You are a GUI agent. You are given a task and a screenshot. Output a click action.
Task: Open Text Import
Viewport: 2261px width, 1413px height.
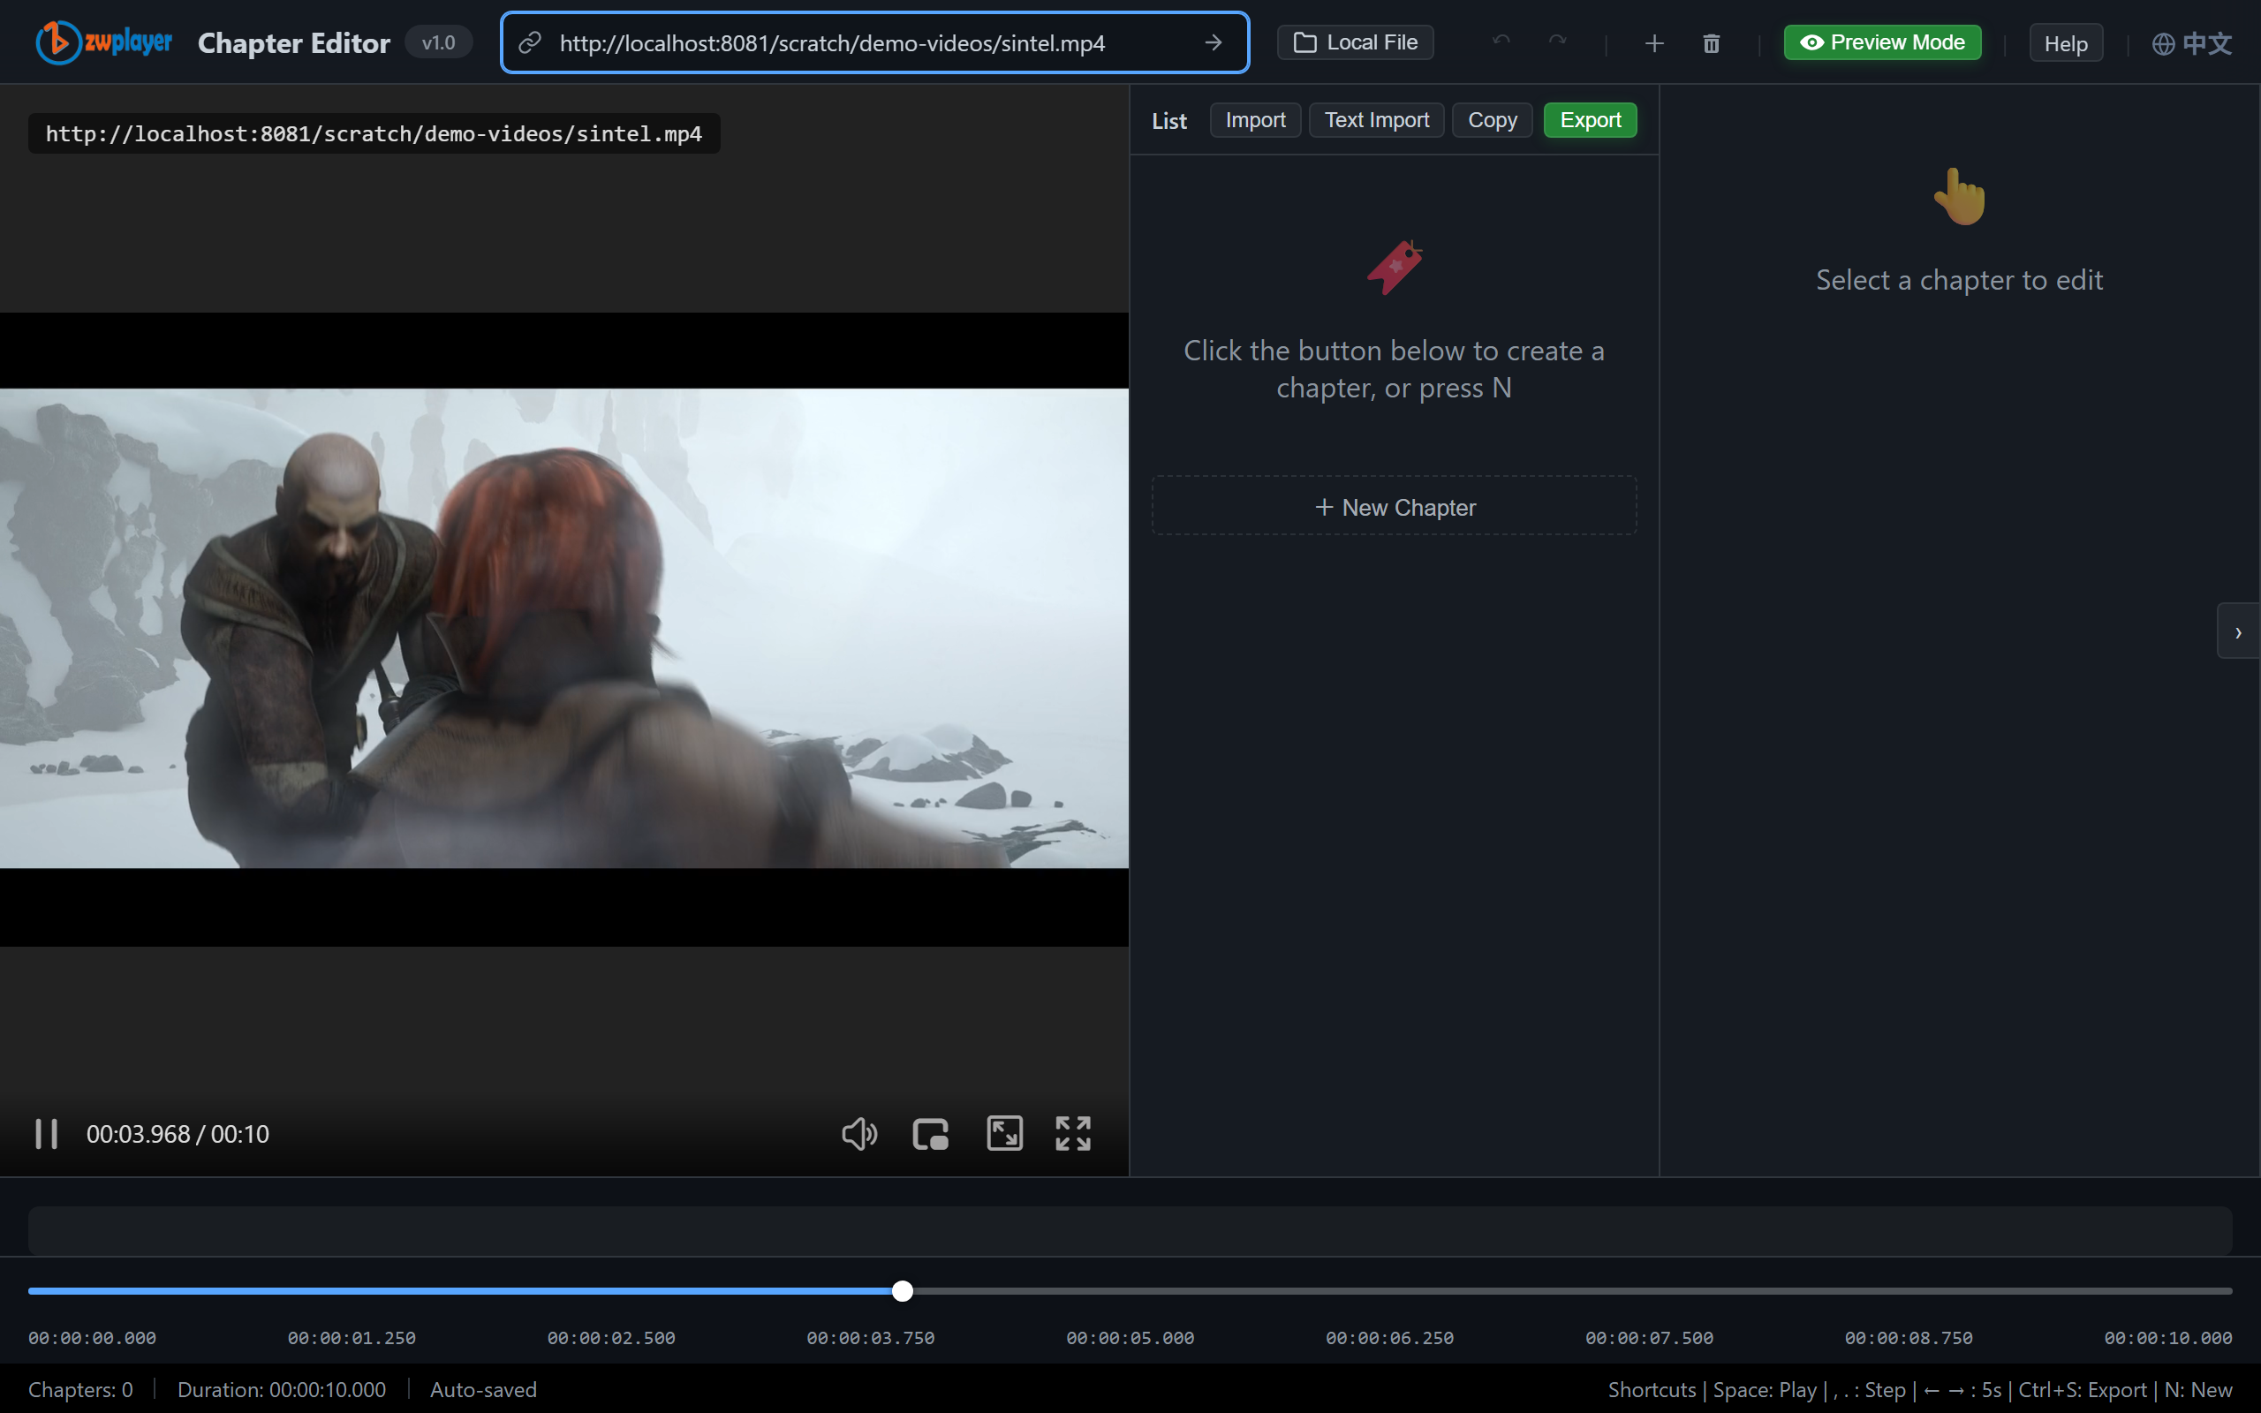(1376, 121)
